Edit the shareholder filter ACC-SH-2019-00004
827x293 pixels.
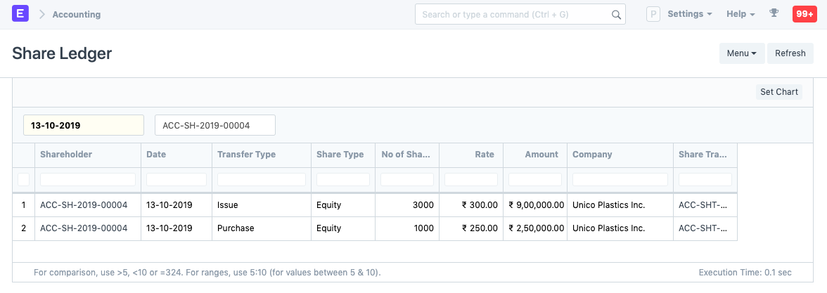click(x=214, y=125)
